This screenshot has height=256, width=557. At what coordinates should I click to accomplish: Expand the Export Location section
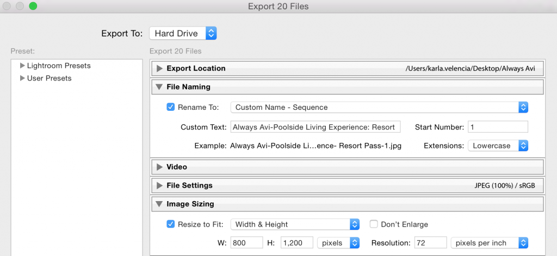click(159, 68)
